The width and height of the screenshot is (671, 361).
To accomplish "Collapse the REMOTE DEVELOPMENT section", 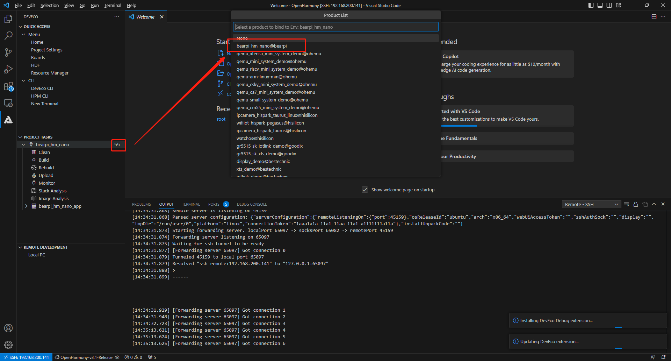I will (20, 247).
